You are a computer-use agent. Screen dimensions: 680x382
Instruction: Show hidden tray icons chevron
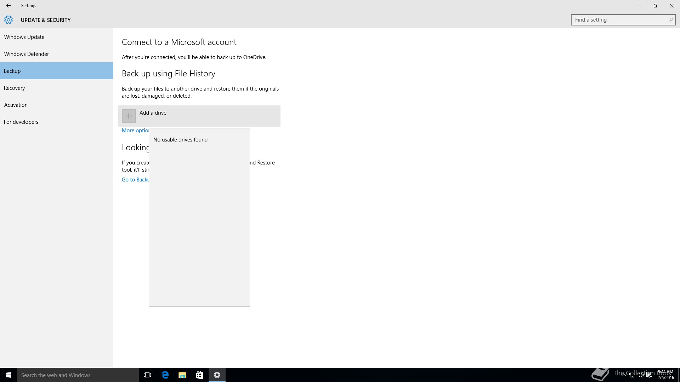point(623,375)
